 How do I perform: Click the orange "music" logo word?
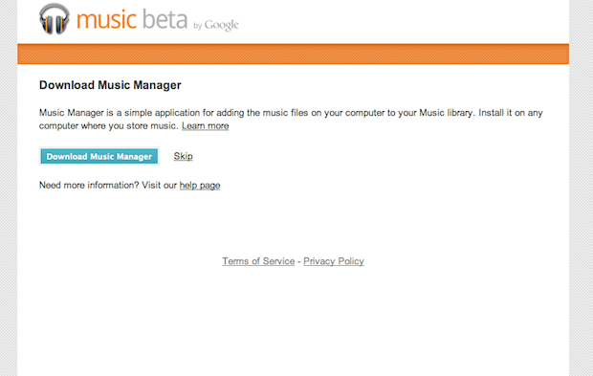tap(106, 20)
